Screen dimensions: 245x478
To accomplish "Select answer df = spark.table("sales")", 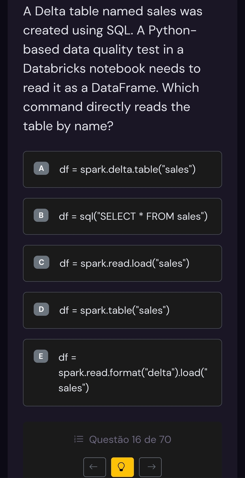I will click(114, 310).
